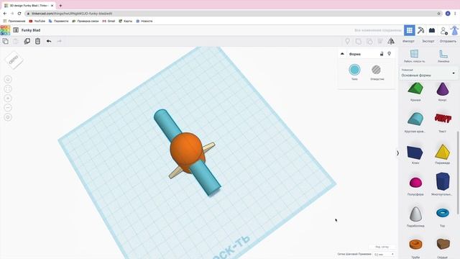460x259 pixels.
Task: Click the Tinkercad logo
Action: tap(5, 30)
